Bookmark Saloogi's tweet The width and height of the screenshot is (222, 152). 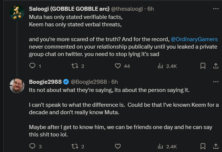(203, 66)
